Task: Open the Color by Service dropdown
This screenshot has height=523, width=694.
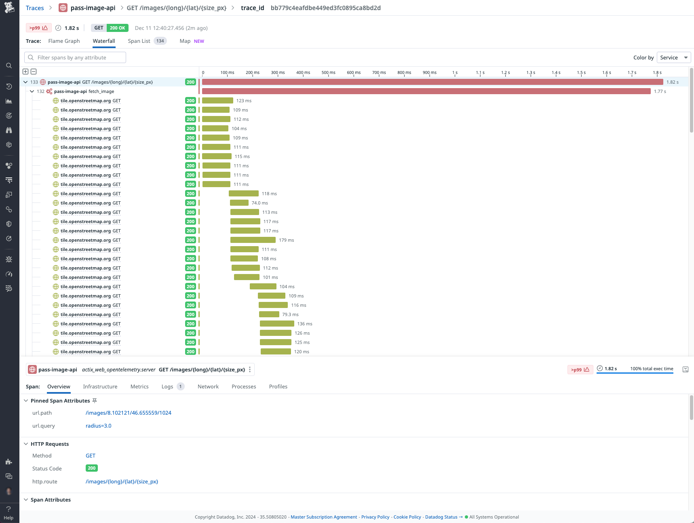Action: [673, 57]
